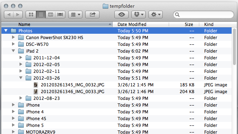Select the iPhone 5 folder icon

click(x=21, y=125)
